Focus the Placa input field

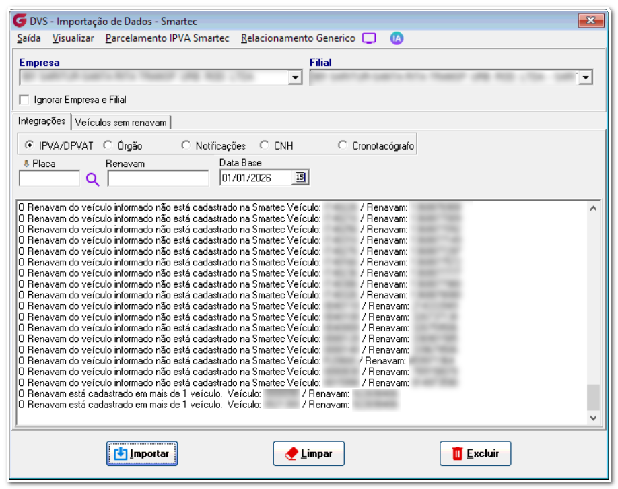49,178
